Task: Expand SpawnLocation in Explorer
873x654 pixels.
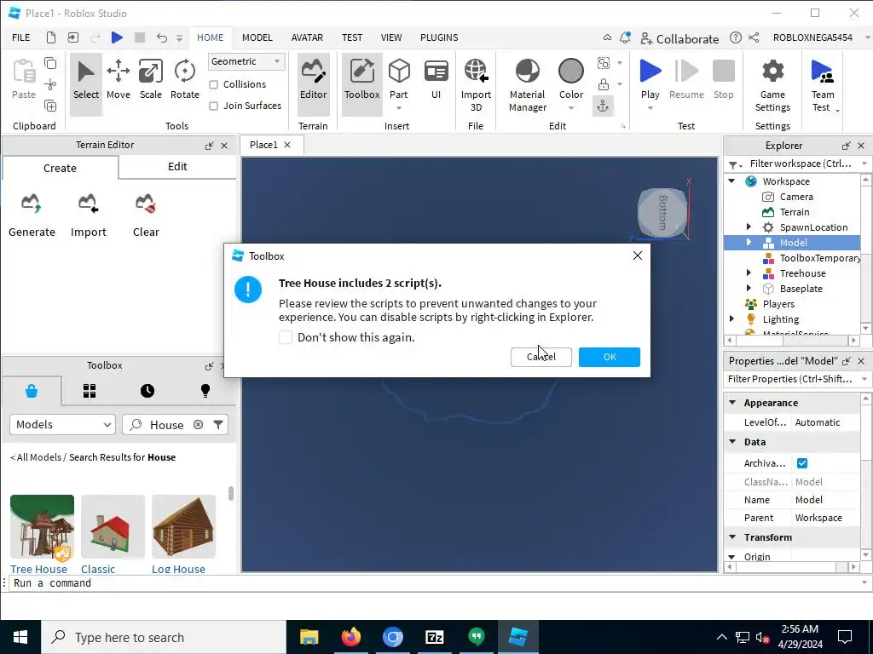Action: point(749,227)
